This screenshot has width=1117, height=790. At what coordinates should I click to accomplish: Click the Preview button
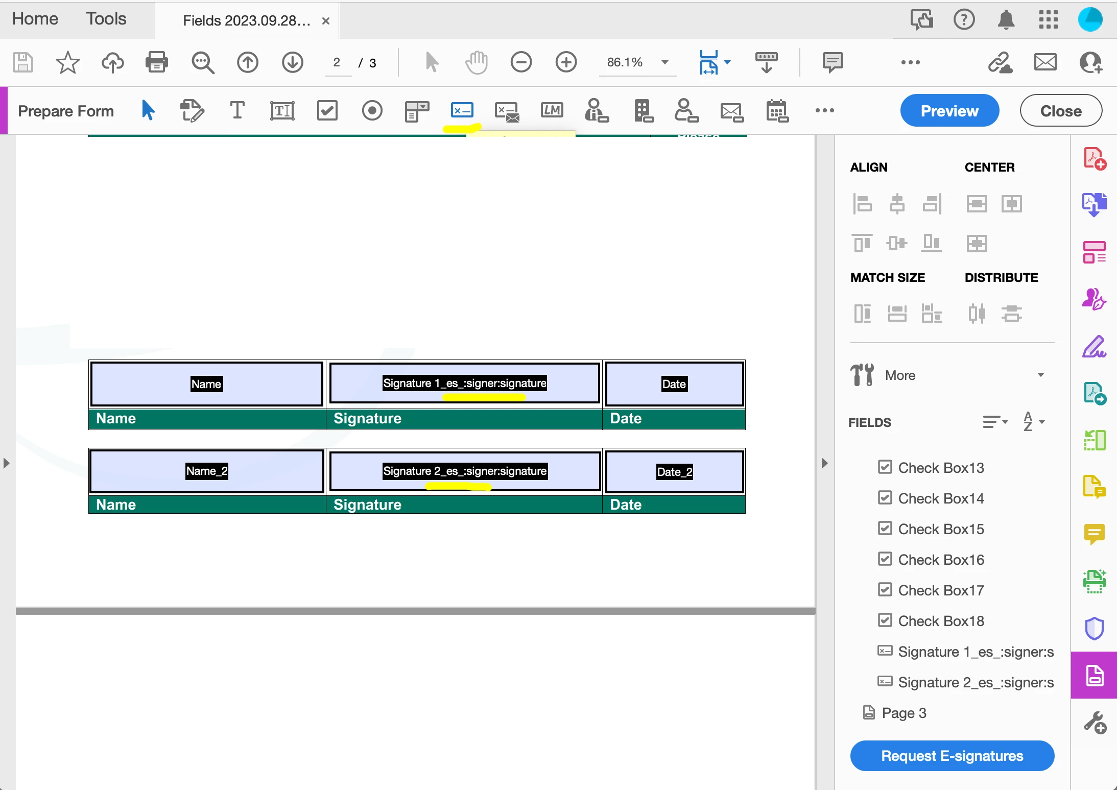[x=949, y=111]
